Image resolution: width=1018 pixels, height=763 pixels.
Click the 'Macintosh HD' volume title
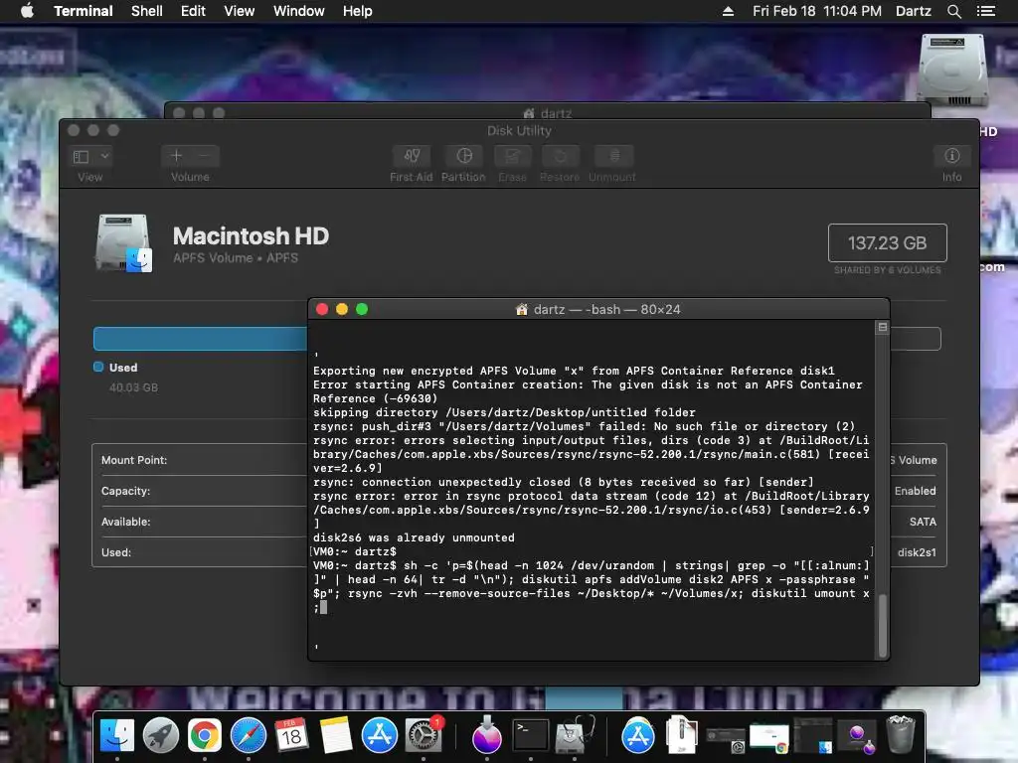pyautogui.click(x=251, y=235)
